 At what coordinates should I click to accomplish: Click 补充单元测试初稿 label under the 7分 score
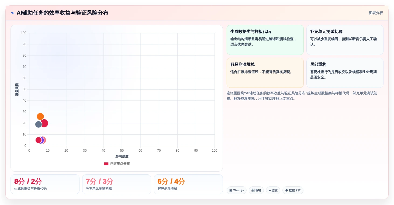tap(99, 189)
